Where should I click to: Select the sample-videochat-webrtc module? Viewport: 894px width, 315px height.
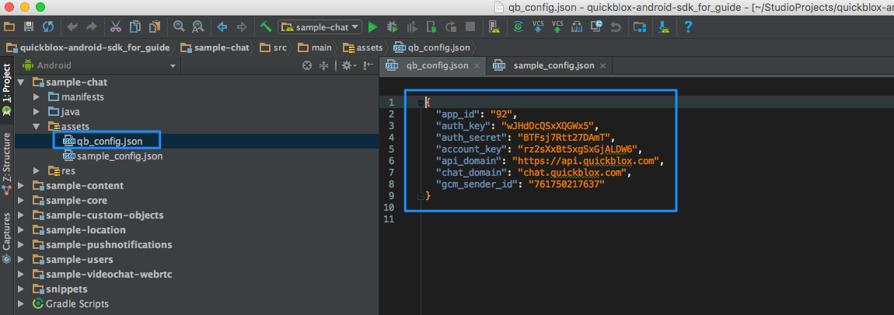coord(103,274)
